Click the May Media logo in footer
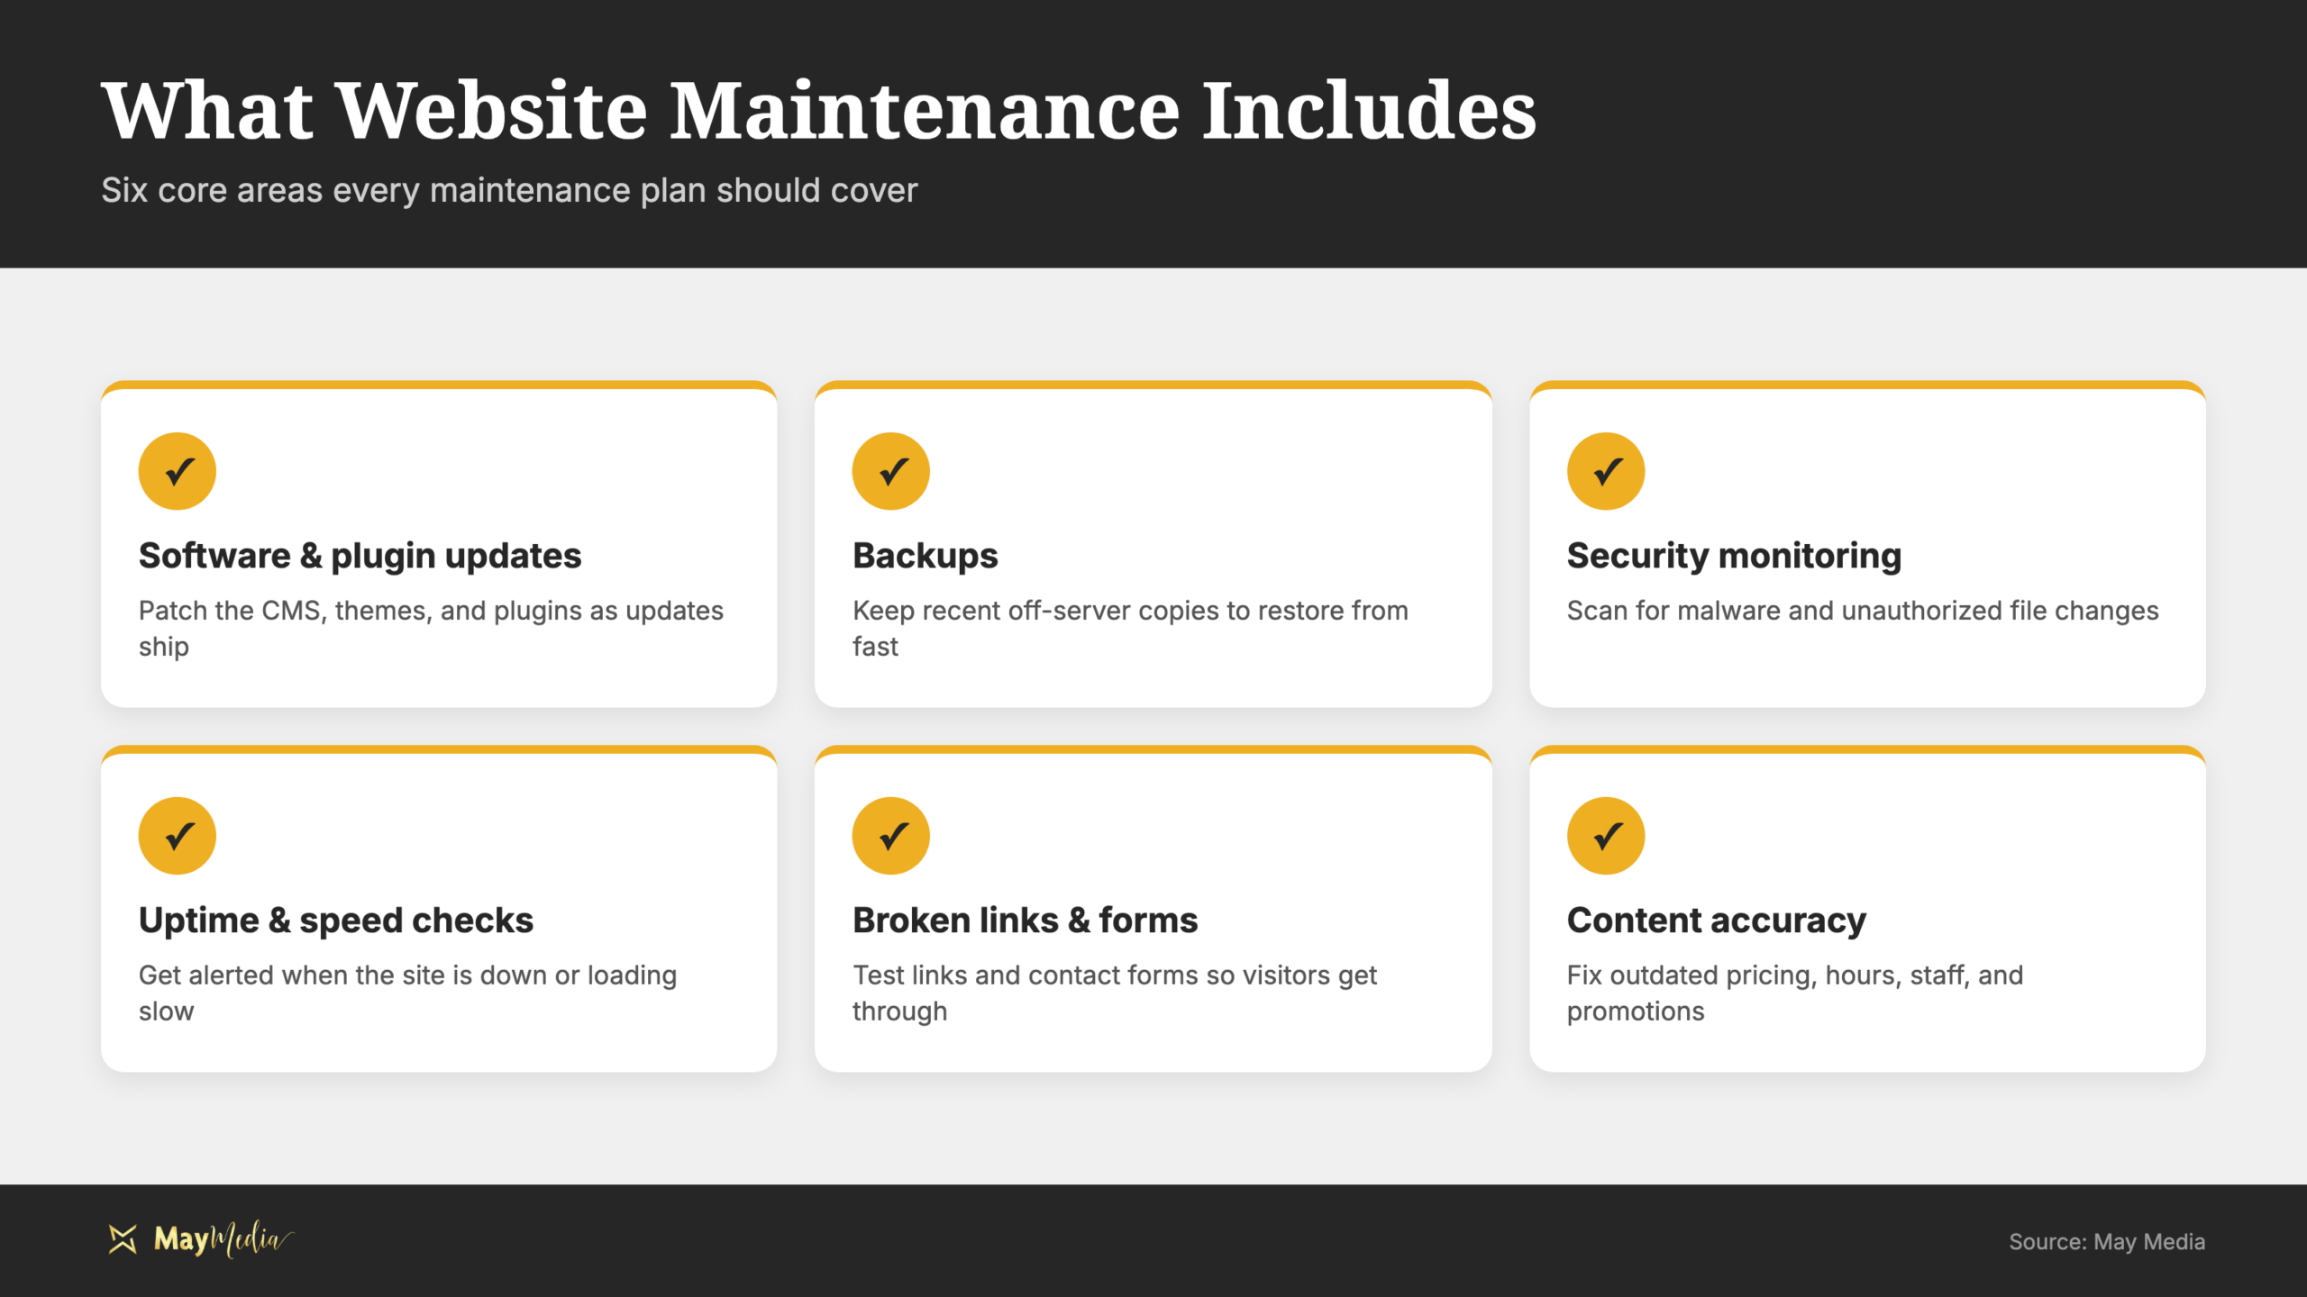Screen dimensions: 2307x1297 click(x=200, y=1239)
